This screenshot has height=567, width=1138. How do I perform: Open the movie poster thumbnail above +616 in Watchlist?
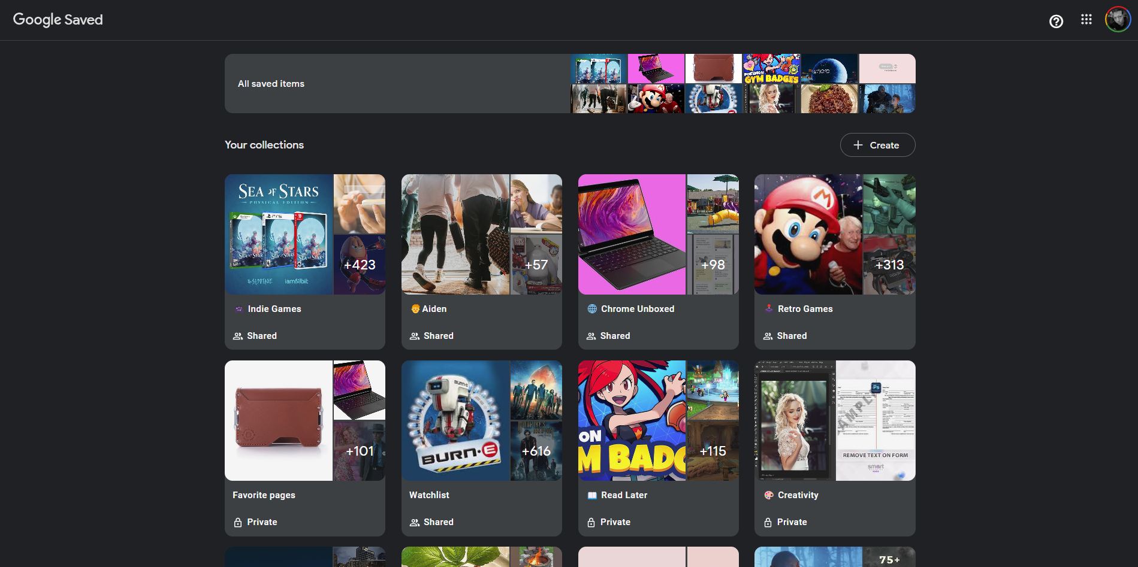coord(536,390)
